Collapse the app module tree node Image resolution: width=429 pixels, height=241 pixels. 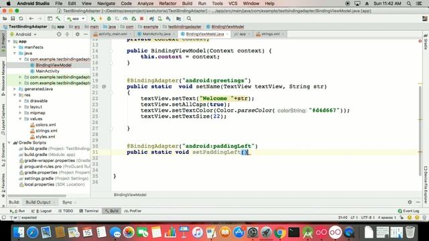click(9, 42)
